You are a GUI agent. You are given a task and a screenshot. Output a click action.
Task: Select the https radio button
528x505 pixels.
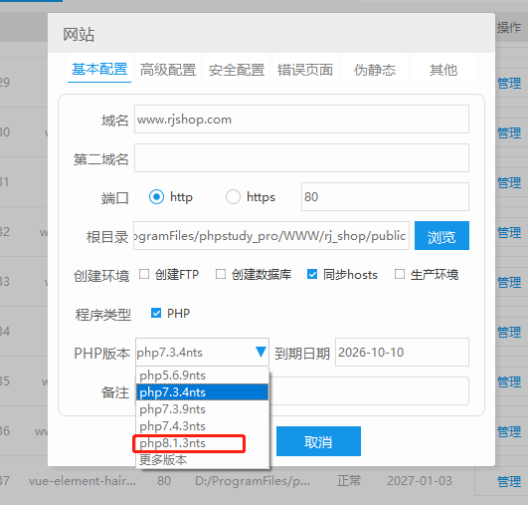tap(233, 196)
